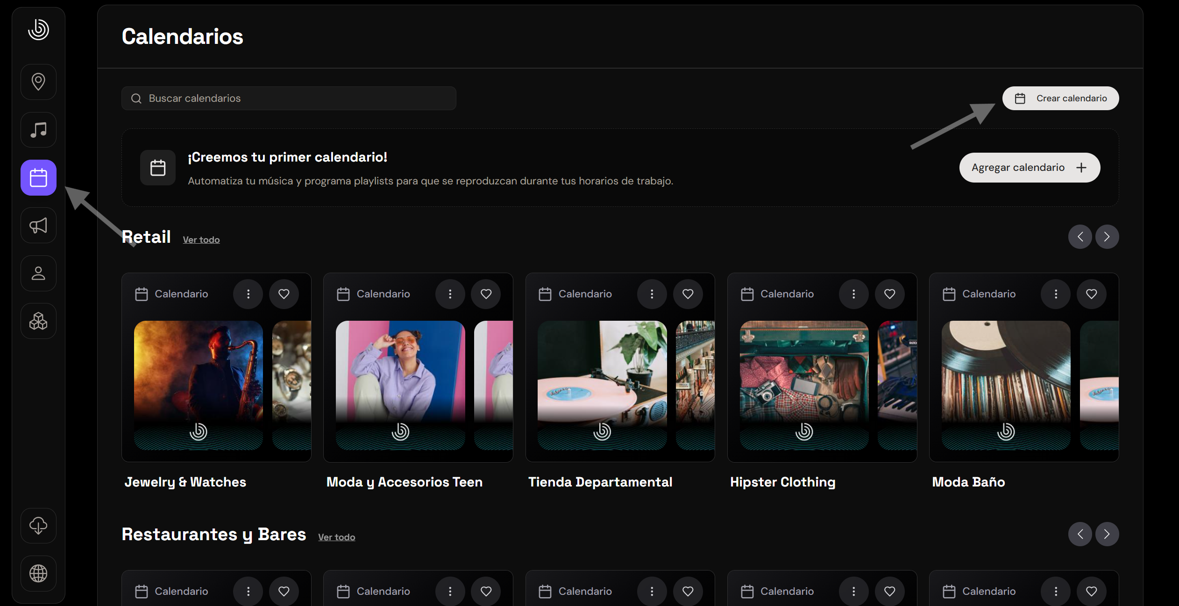Click Ver todo for Restaurantes y Bares
This screenshot has height=606, width=1179.
tap(336, 537)
